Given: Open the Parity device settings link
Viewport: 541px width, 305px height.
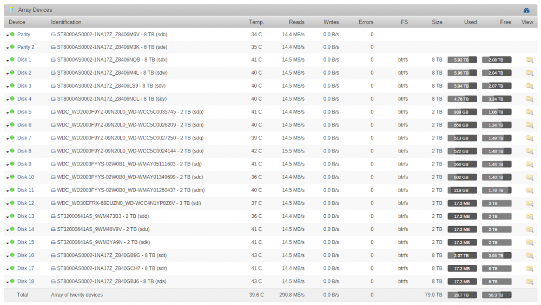Looking at the screenshot, I should [x=24, y=35].
